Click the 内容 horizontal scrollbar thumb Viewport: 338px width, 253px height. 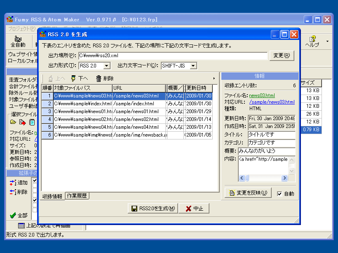(247, 178)
